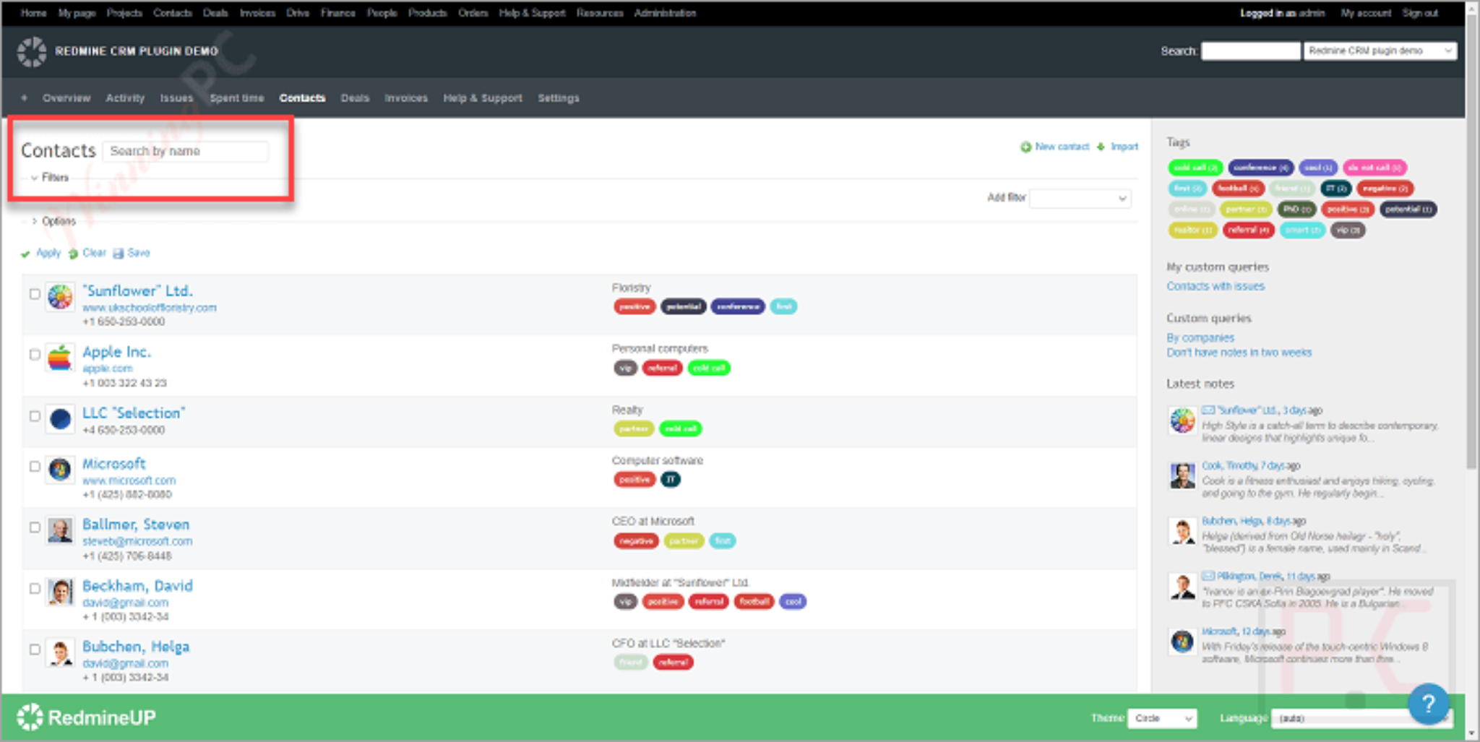The width and height of the screenshot is (1480, 742).
Task: Select the LLC Selection contact checkbox
Action: click(35, 416)
